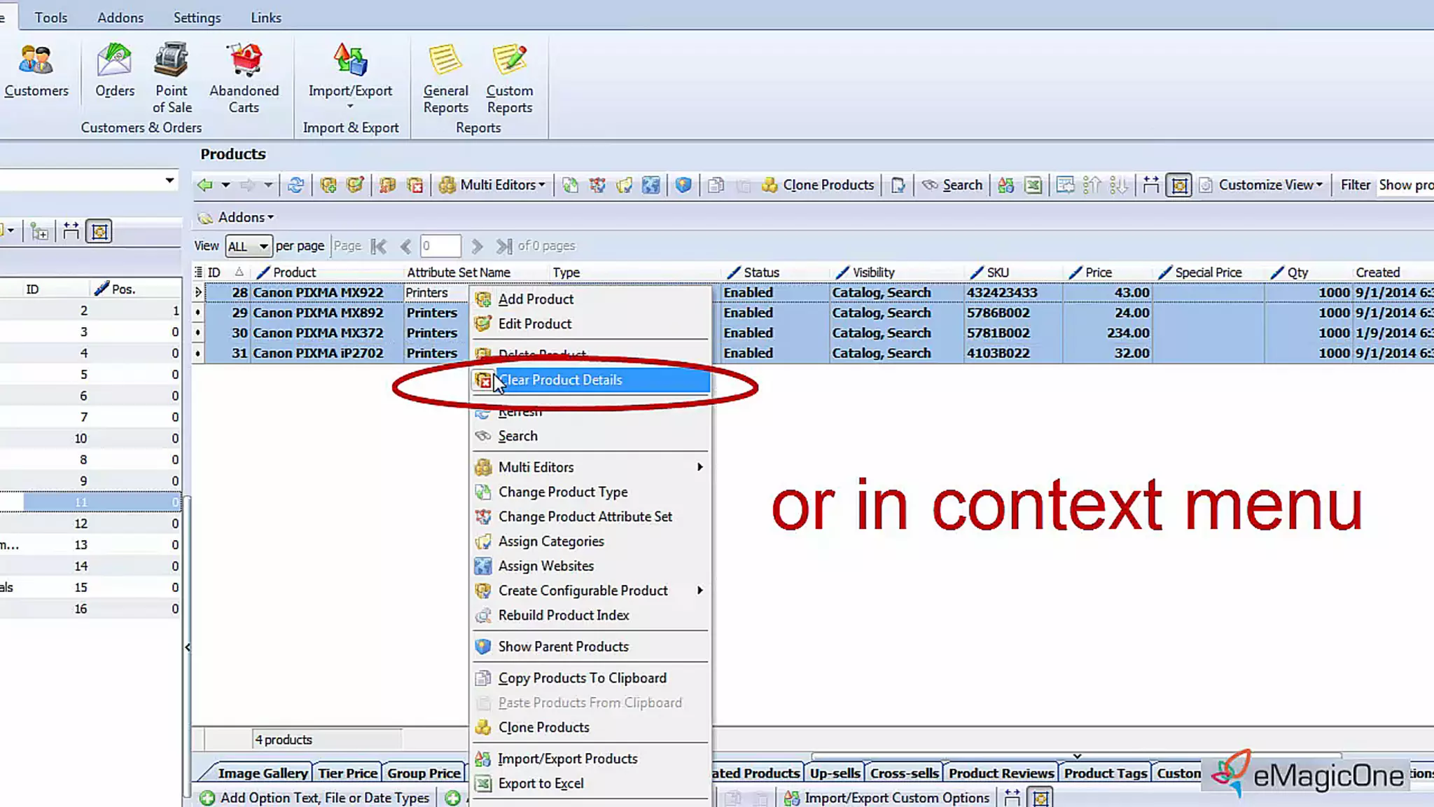Click the refresh icon in products toolbar
The image size is (1434, 807).
[x=295, y=185]
